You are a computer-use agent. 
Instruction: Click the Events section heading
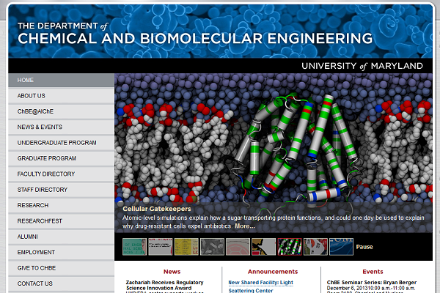(x=373, y=272)
